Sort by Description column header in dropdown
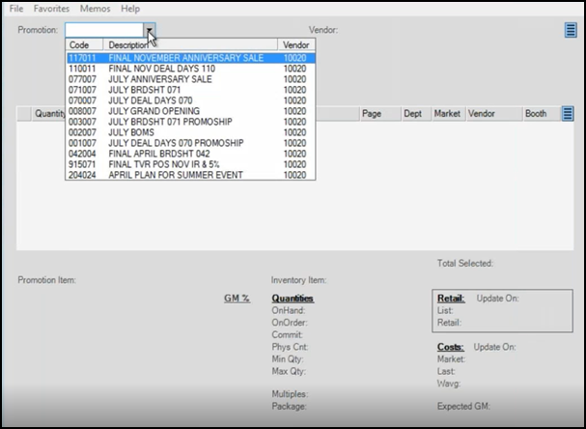The width and height of the screenshot is (586, 429). coord(189,45)
